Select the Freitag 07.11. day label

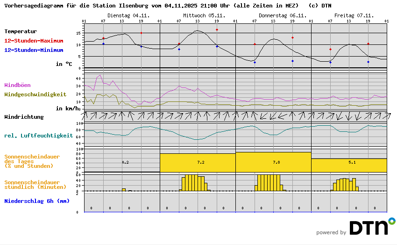tap(349, 15)
